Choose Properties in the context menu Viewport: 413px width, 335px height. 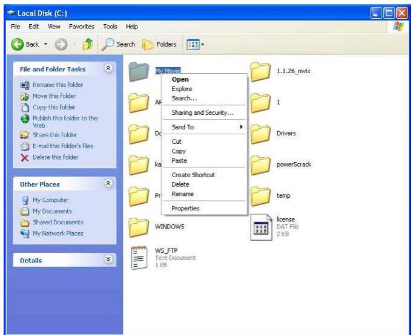click(205, 209)
